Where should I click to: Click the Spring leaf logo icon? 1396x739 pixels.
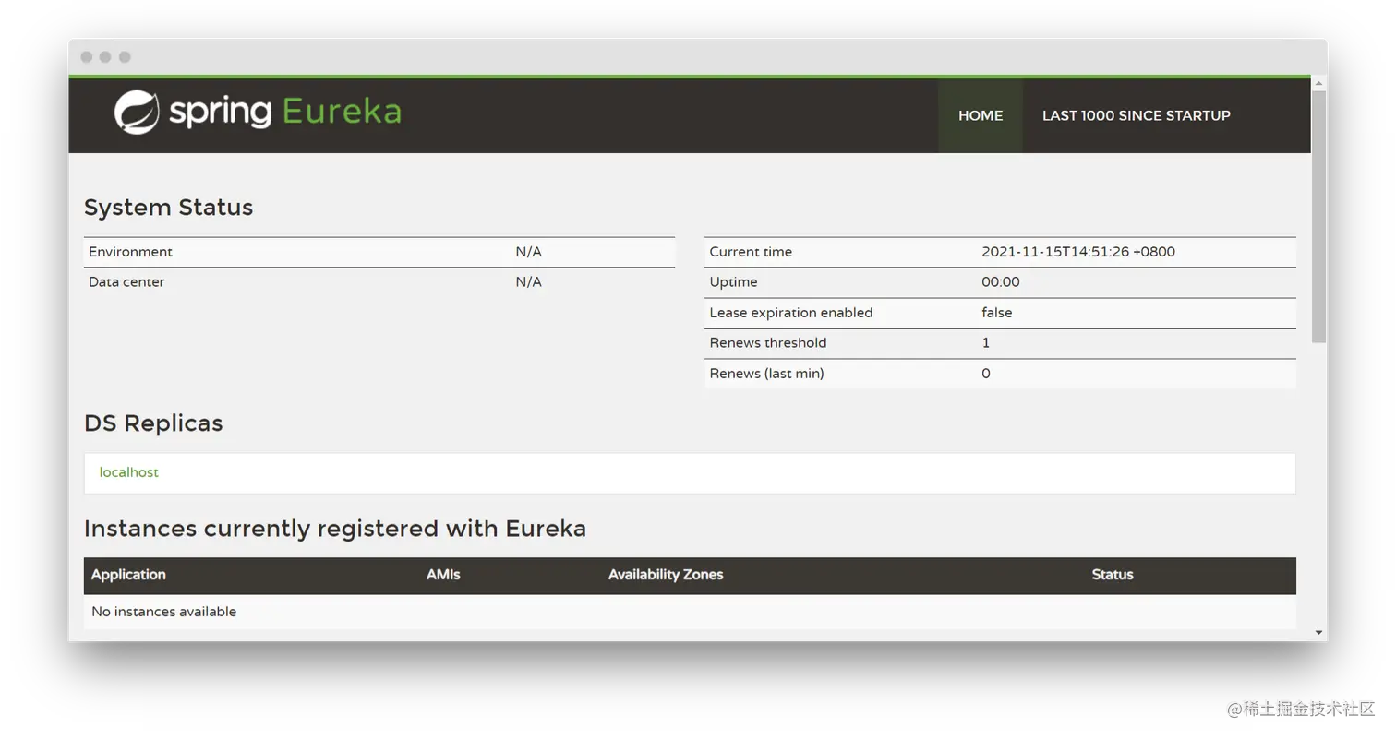(x=137, y=113)
